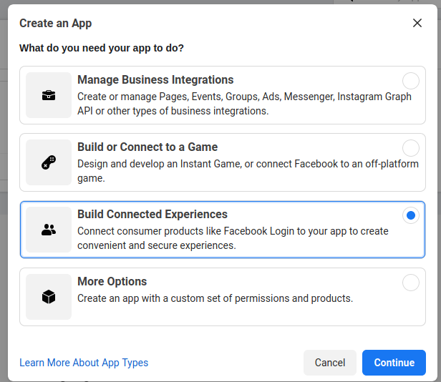Click the Create an App dialog title
This screenshot has width=441, height=382.
[x=55, y=24]
